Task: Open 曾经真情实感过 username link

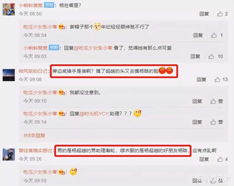Action: coord(35,151)
